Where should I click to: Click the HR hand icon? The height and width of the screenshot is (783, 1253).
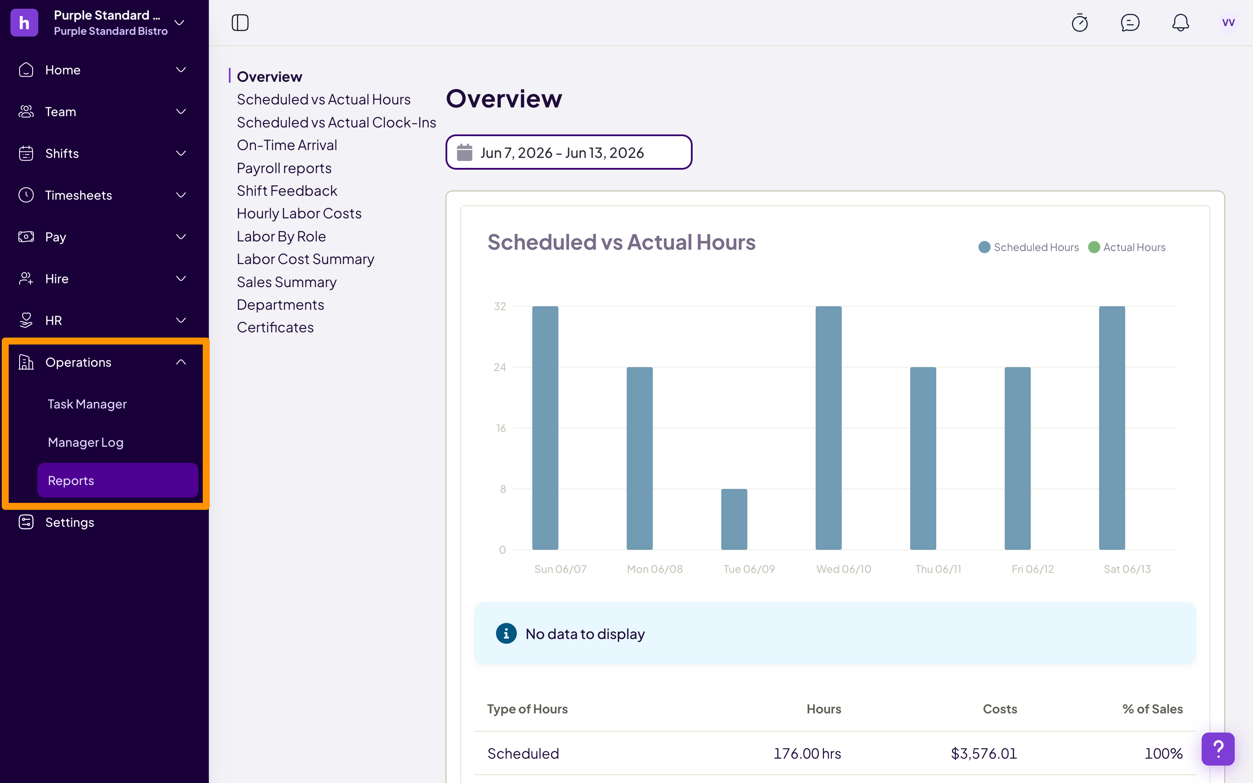pyautogui.click(x=26, y=320)
